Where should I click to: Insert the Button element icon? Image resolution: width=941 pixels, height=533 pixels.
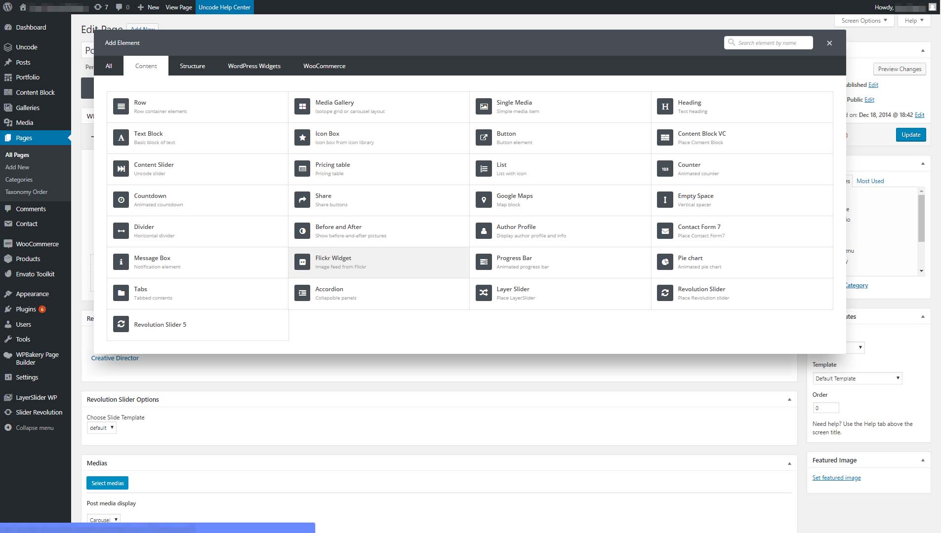click(484, 138)
